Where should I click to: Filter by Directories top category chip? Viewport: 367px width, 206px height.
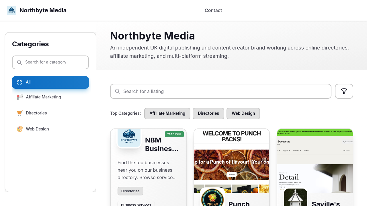point(208,113)
